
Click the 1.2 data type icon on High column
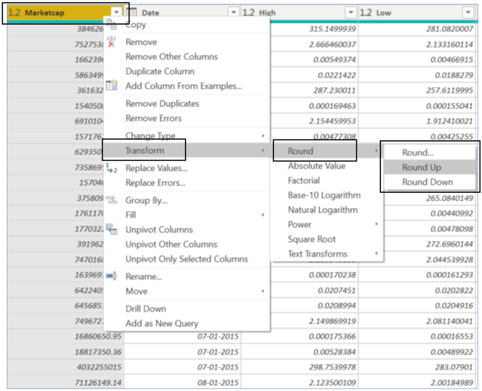pos(249,13)
